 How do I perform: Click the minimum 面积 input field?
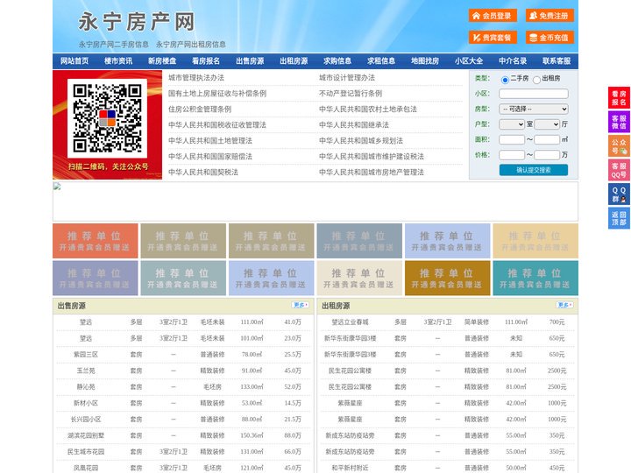click(512, 139)
